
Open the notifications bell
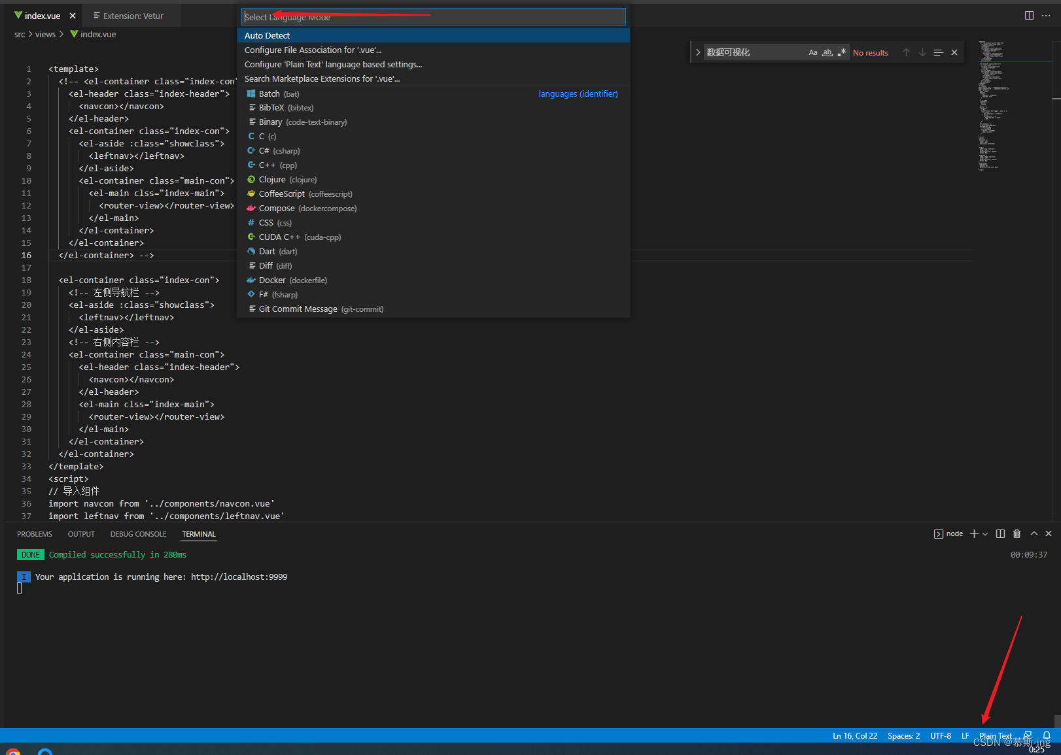click(x=1047, y=736)
